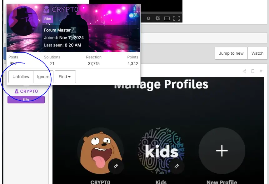Bookmark the post using the bookmark icon
Viewport: 269px width, 184px height.
(x=253, y=71)
